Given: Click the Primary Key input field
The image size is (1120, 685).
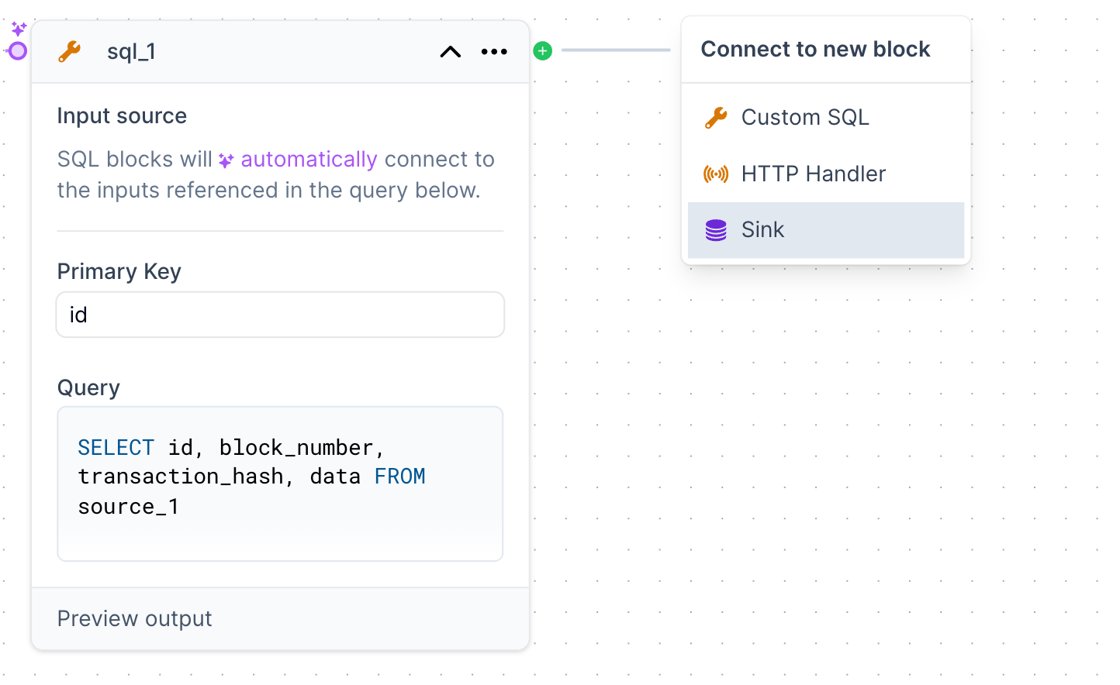Looking at the screenshot, I should (x=280, y=315).
